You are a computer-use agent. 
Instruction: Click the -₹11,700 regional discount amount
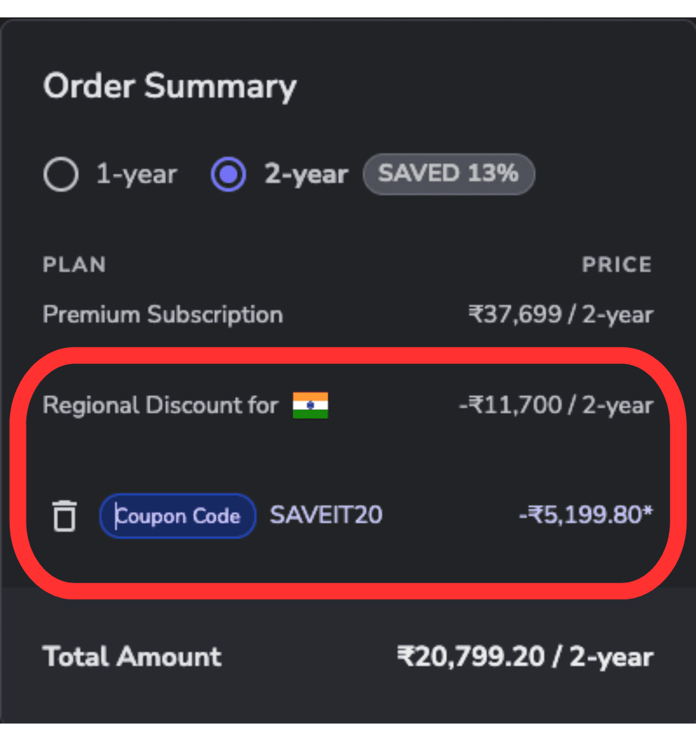tap(556, 405)
